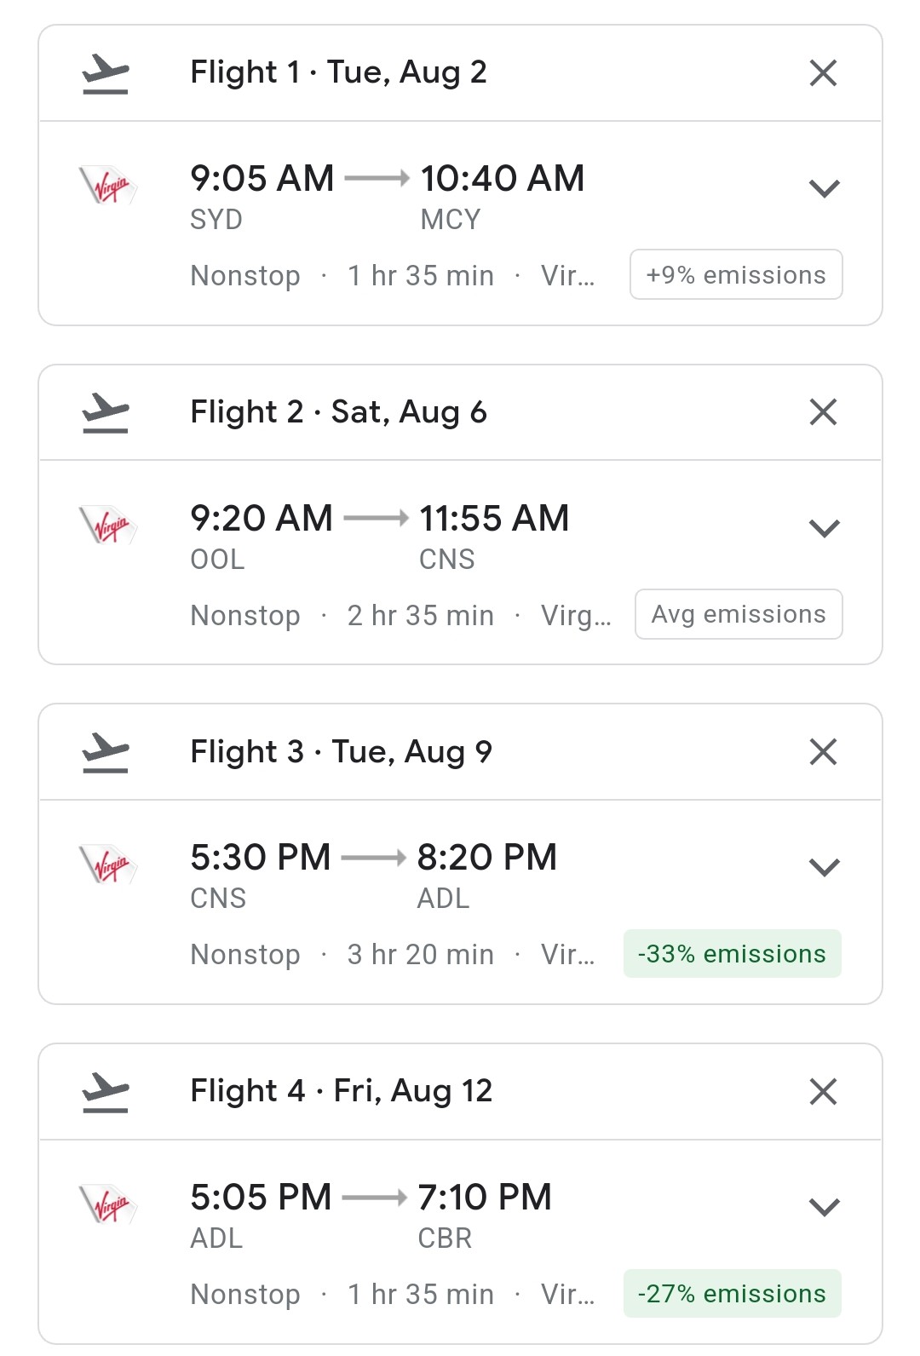Expand CNS to ADL flight details chevron
The image size is (920, 1356).
pos(824,867)
